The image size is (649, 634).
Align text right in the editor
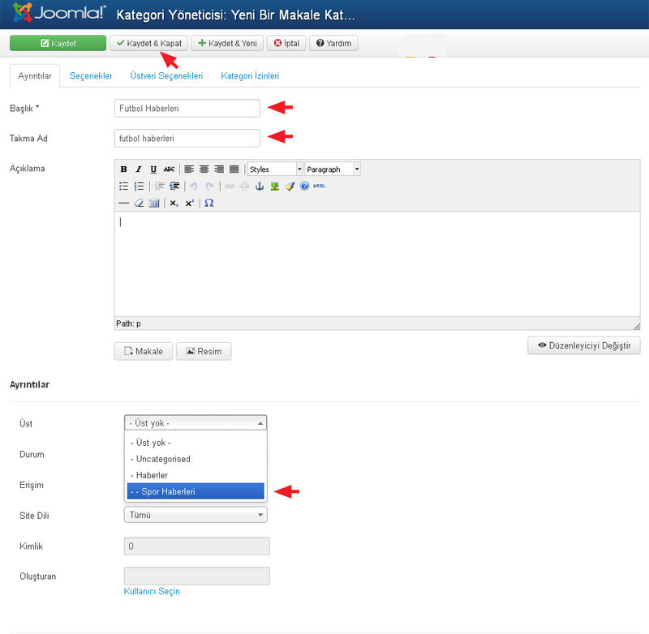[219, 169]
